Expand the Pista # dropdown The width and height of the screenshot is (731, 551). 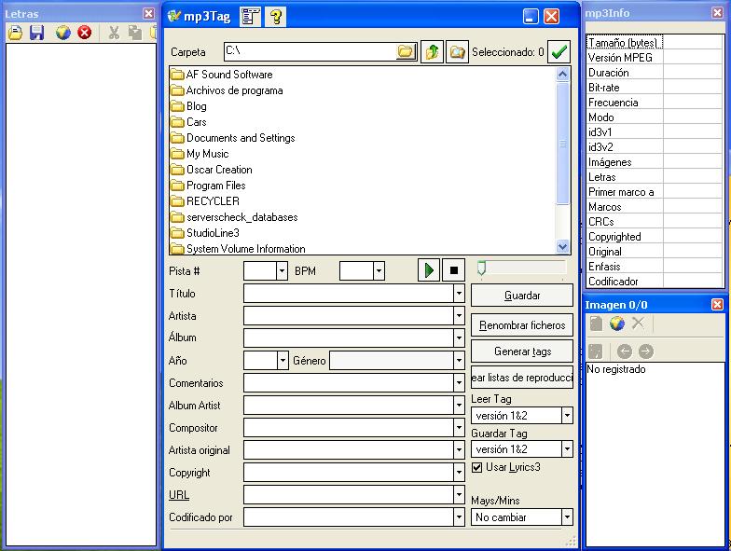pyautogui.click(x=282, y=270)
